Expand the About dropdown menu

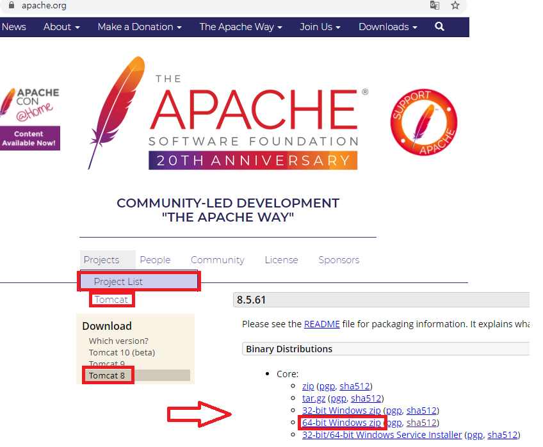pyautogui.click(x=61, y=27)
